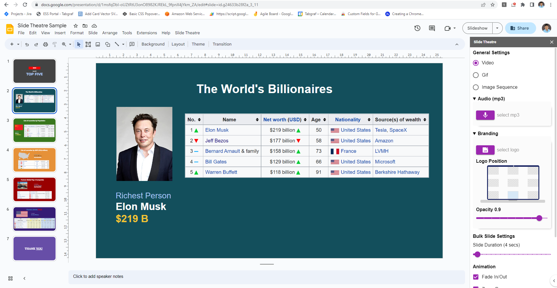Click the Meet camera icon
Viewport: 557px width, 288px height.
pyautogui.click(x=447, y=28)
